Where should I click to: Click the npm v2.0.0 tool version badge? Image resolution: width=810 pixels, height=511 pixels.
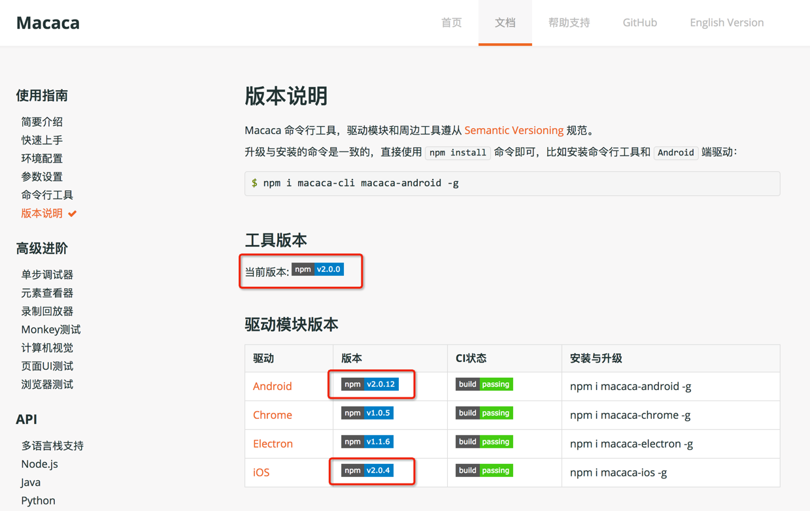tap(318, 269)
